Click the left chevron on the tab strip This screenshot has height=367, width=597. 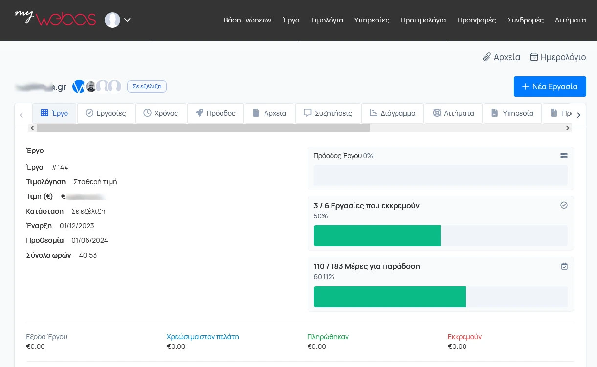point(22,114)
